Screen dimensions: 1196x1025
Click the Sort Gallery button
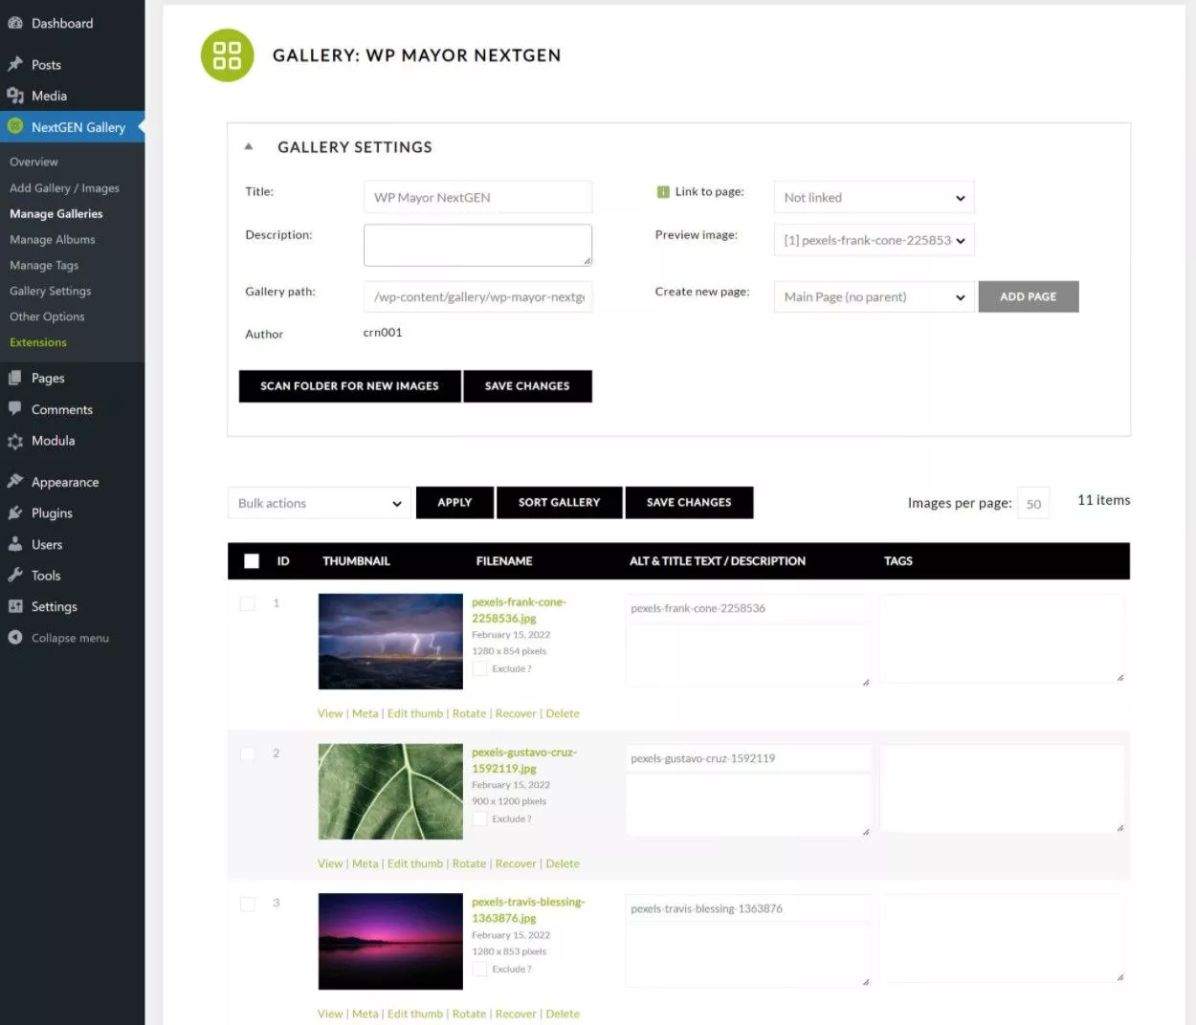(x=559, y=503)
